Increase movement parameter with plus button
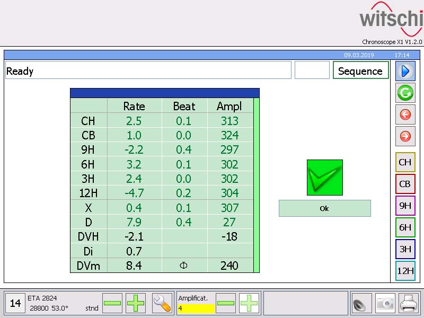 [136, 303]
